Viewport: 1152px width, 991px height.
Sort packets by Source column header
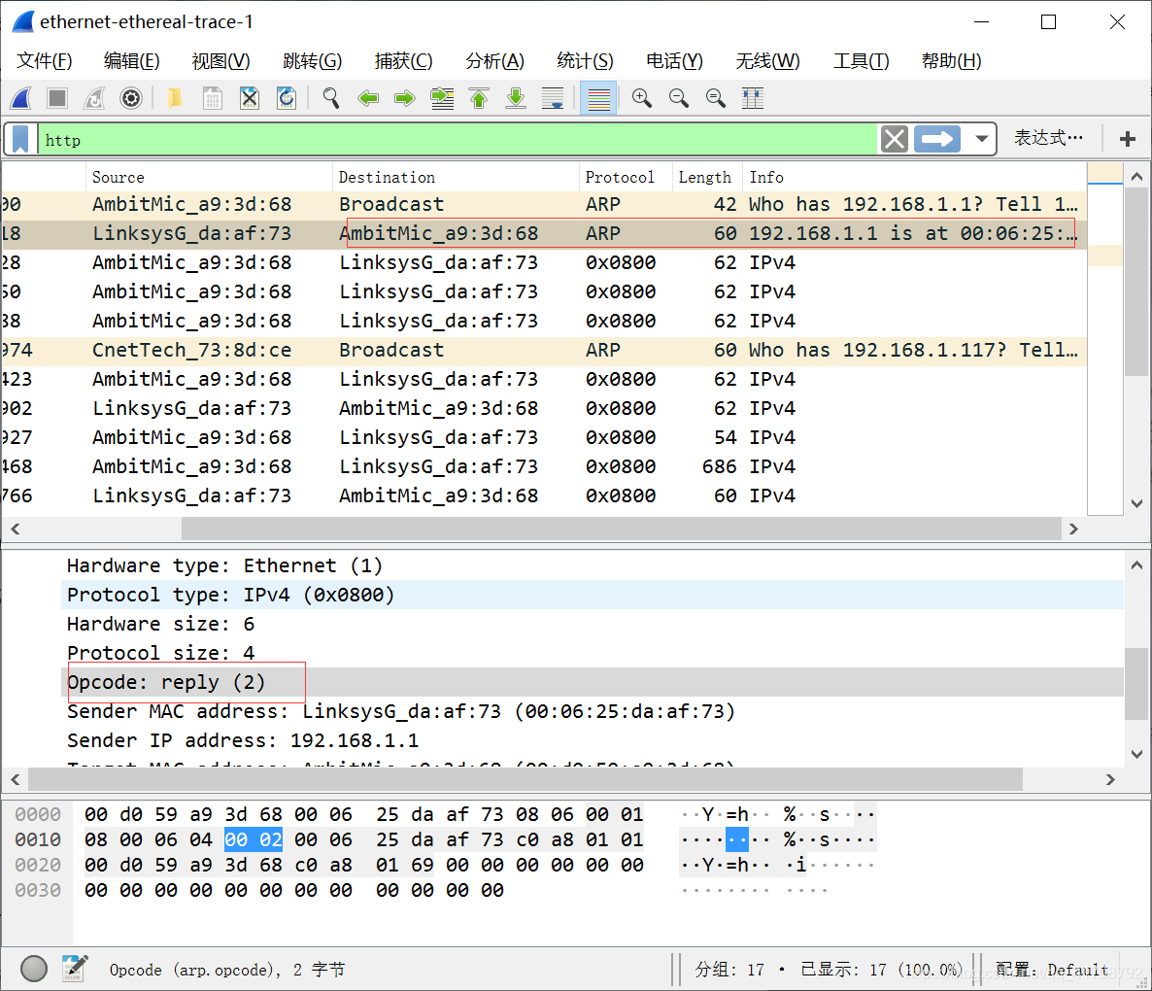click(x=209, y=177)
